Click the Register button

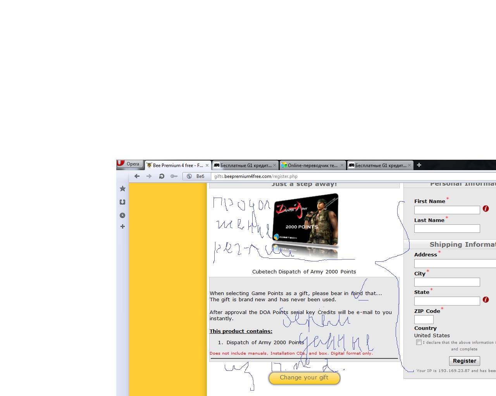[x=465, y=361]
